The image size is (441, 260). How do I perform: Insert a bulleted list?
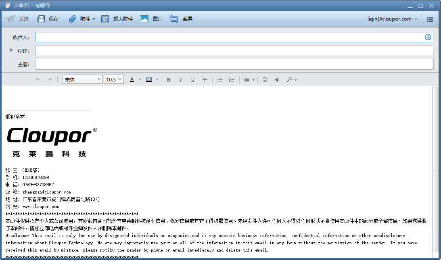point(219,79)
